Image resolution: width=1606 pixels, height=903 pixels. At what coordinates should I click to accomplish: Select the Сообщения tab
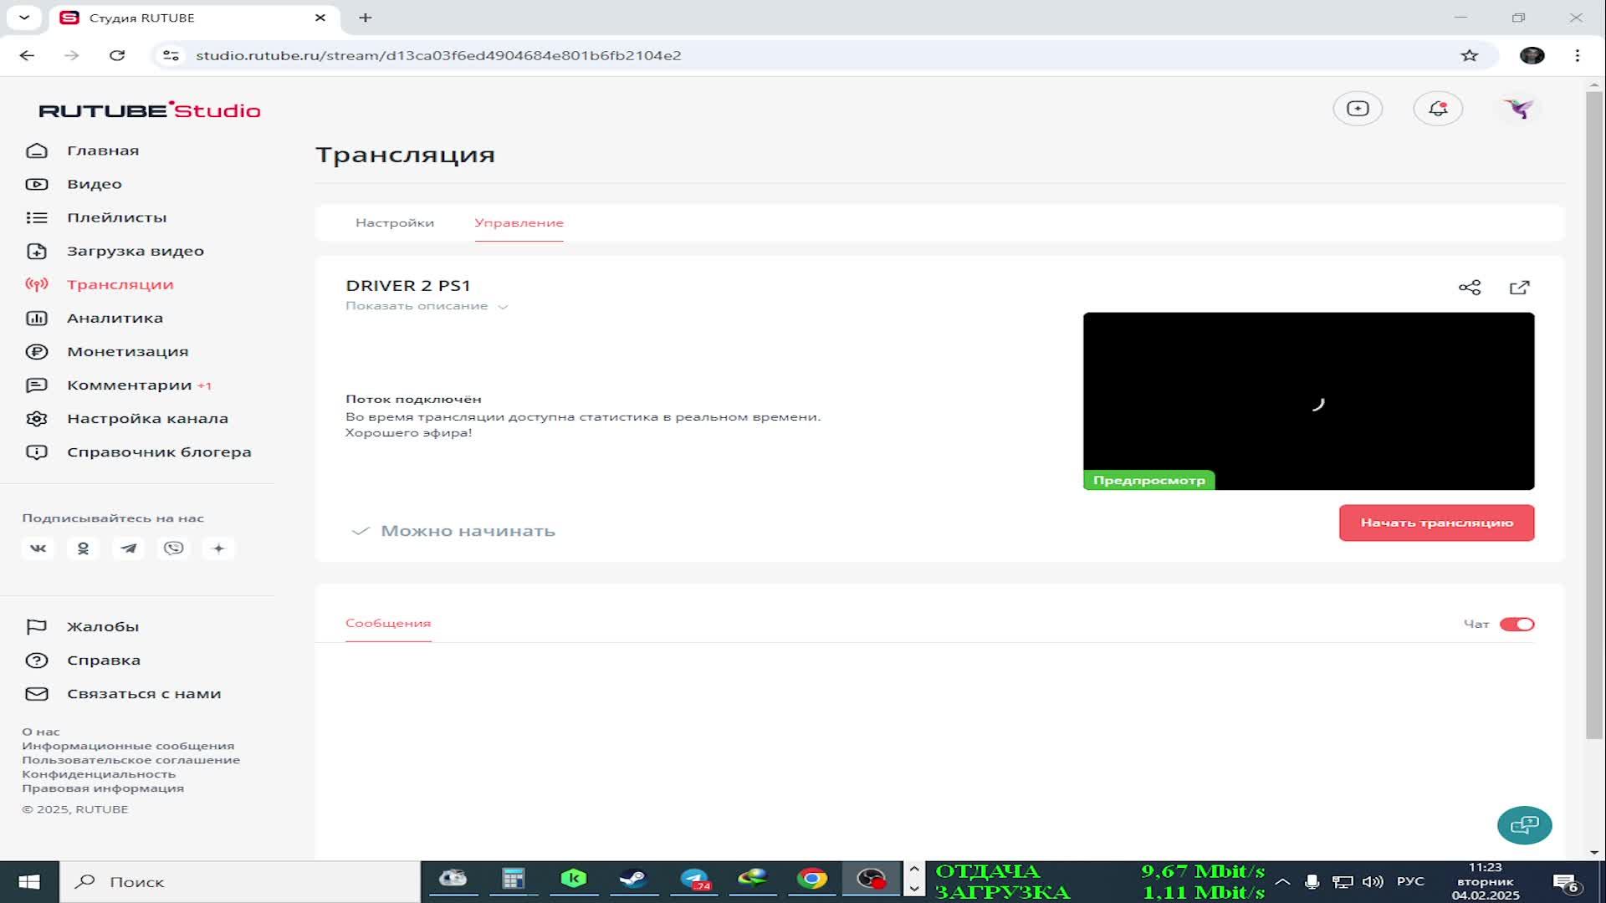tap(388, 624)
